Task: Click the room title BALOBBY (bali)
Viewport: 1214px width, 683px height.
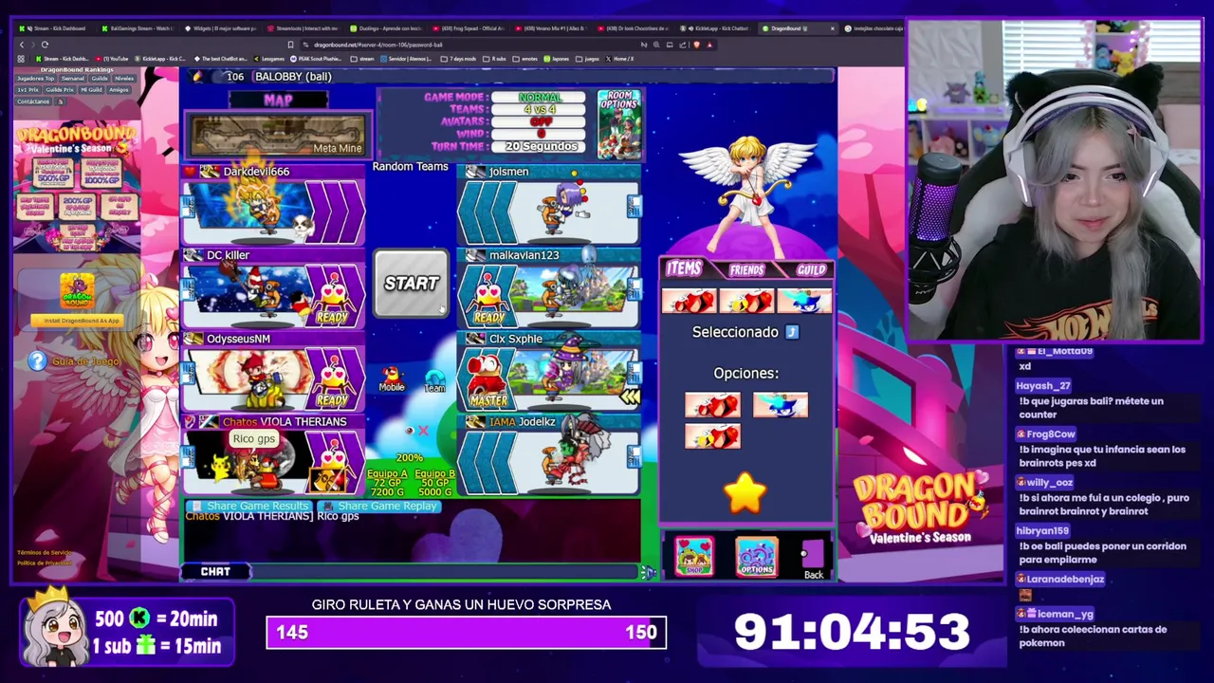Action: [293, 76]
